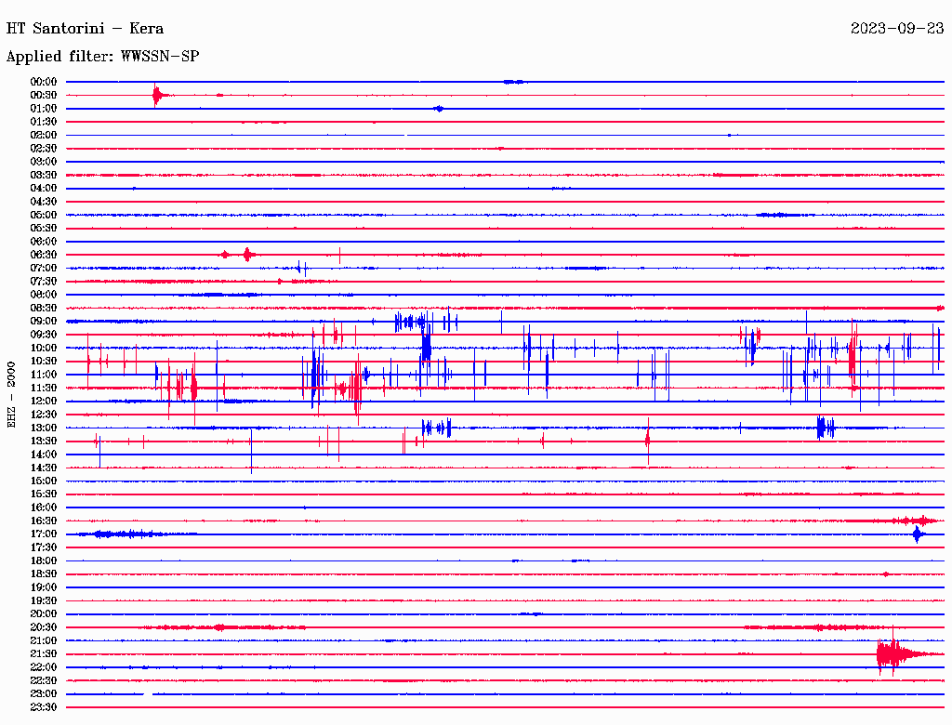Select the 09:00 time label
952x725 pixels.
point(44,322)
